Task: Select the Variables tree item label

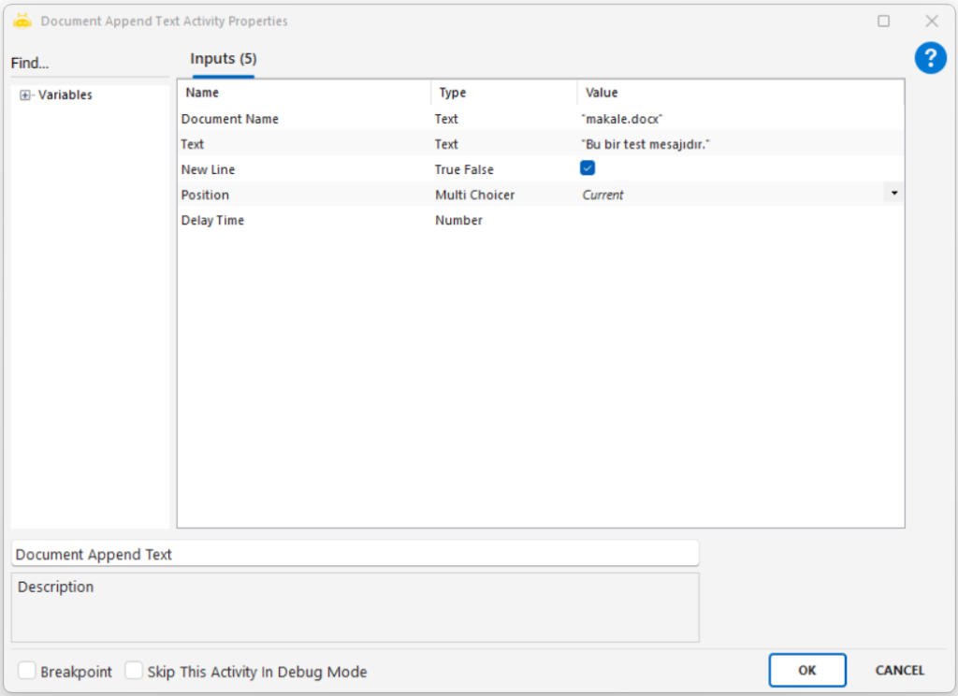Action: [65, 95]
